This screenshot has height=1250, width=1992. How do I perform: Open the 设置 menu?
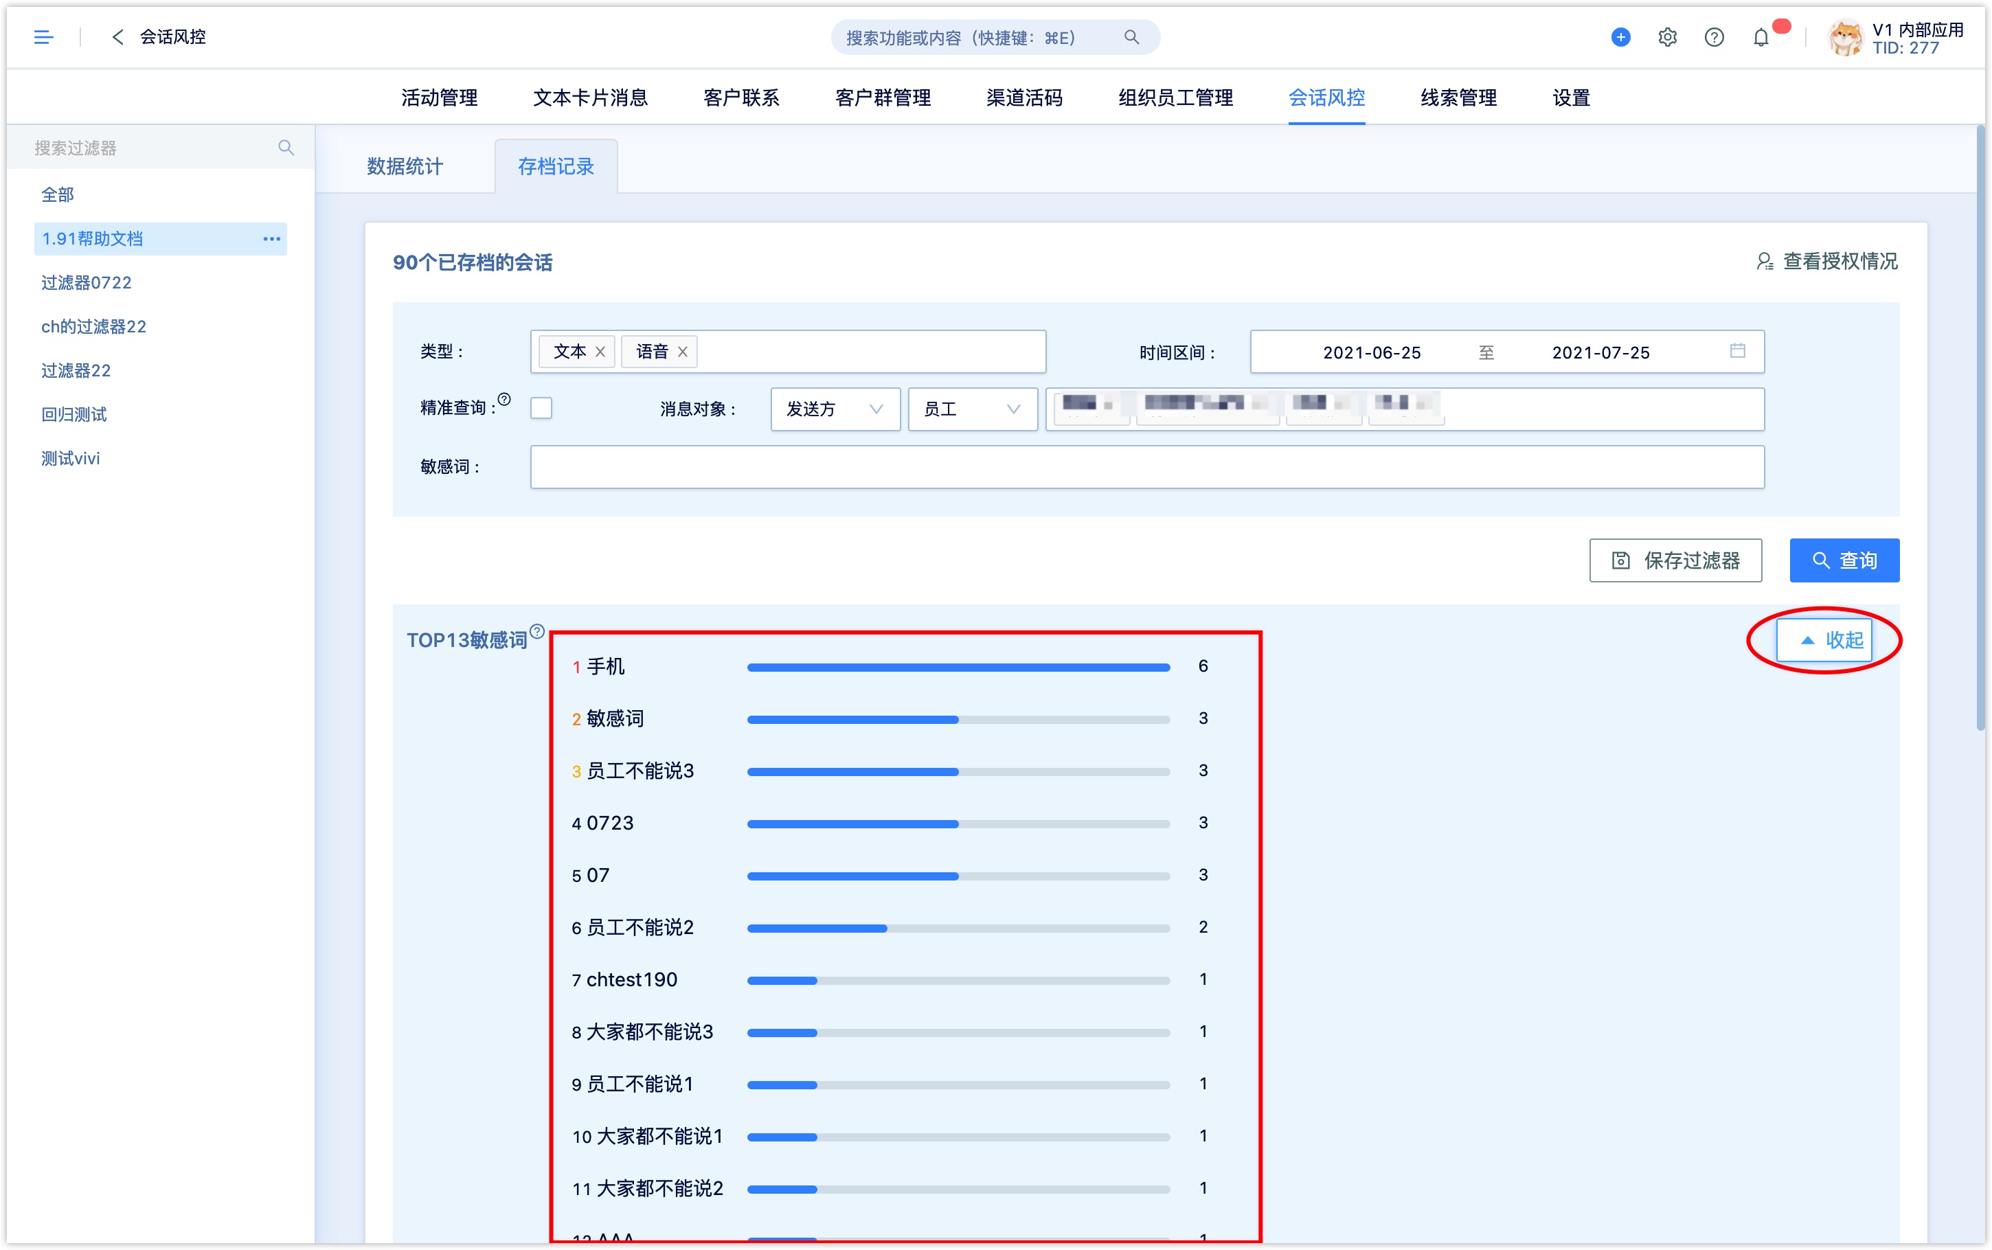coord(1572,98)
